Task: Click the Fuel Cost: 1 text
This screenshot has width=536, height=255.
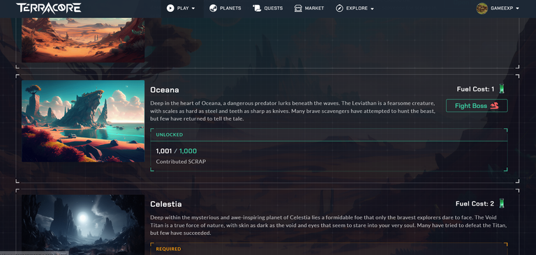Action: (x=475, y=89)
